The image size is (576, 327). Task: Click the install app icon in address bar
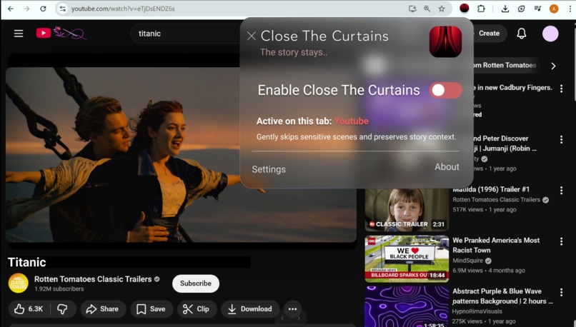(412, 9)
